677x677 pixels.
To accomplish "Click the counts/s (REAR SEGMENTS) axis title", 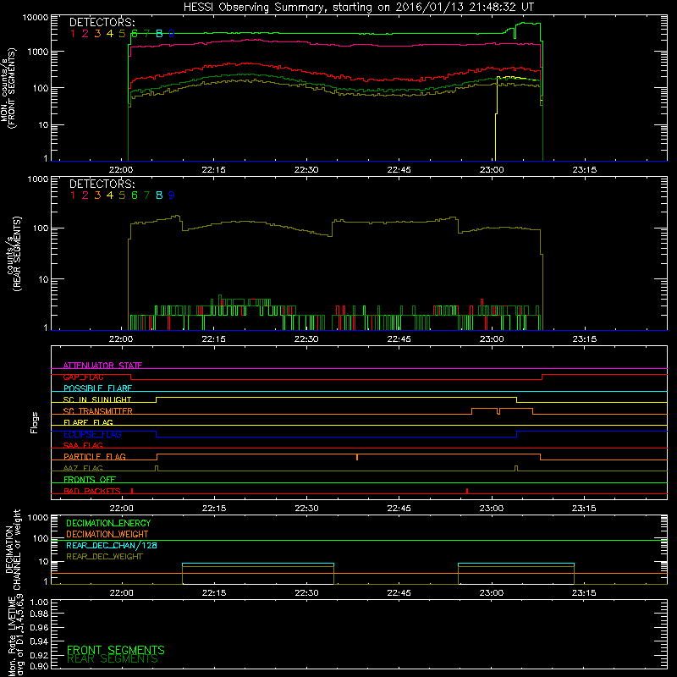I will click(14, 253).
